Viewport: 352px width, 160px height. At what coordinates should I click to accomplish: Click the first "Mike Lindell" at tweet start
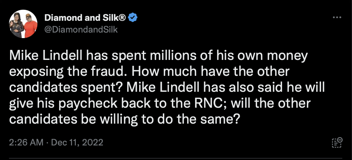[x=46, y=56]
